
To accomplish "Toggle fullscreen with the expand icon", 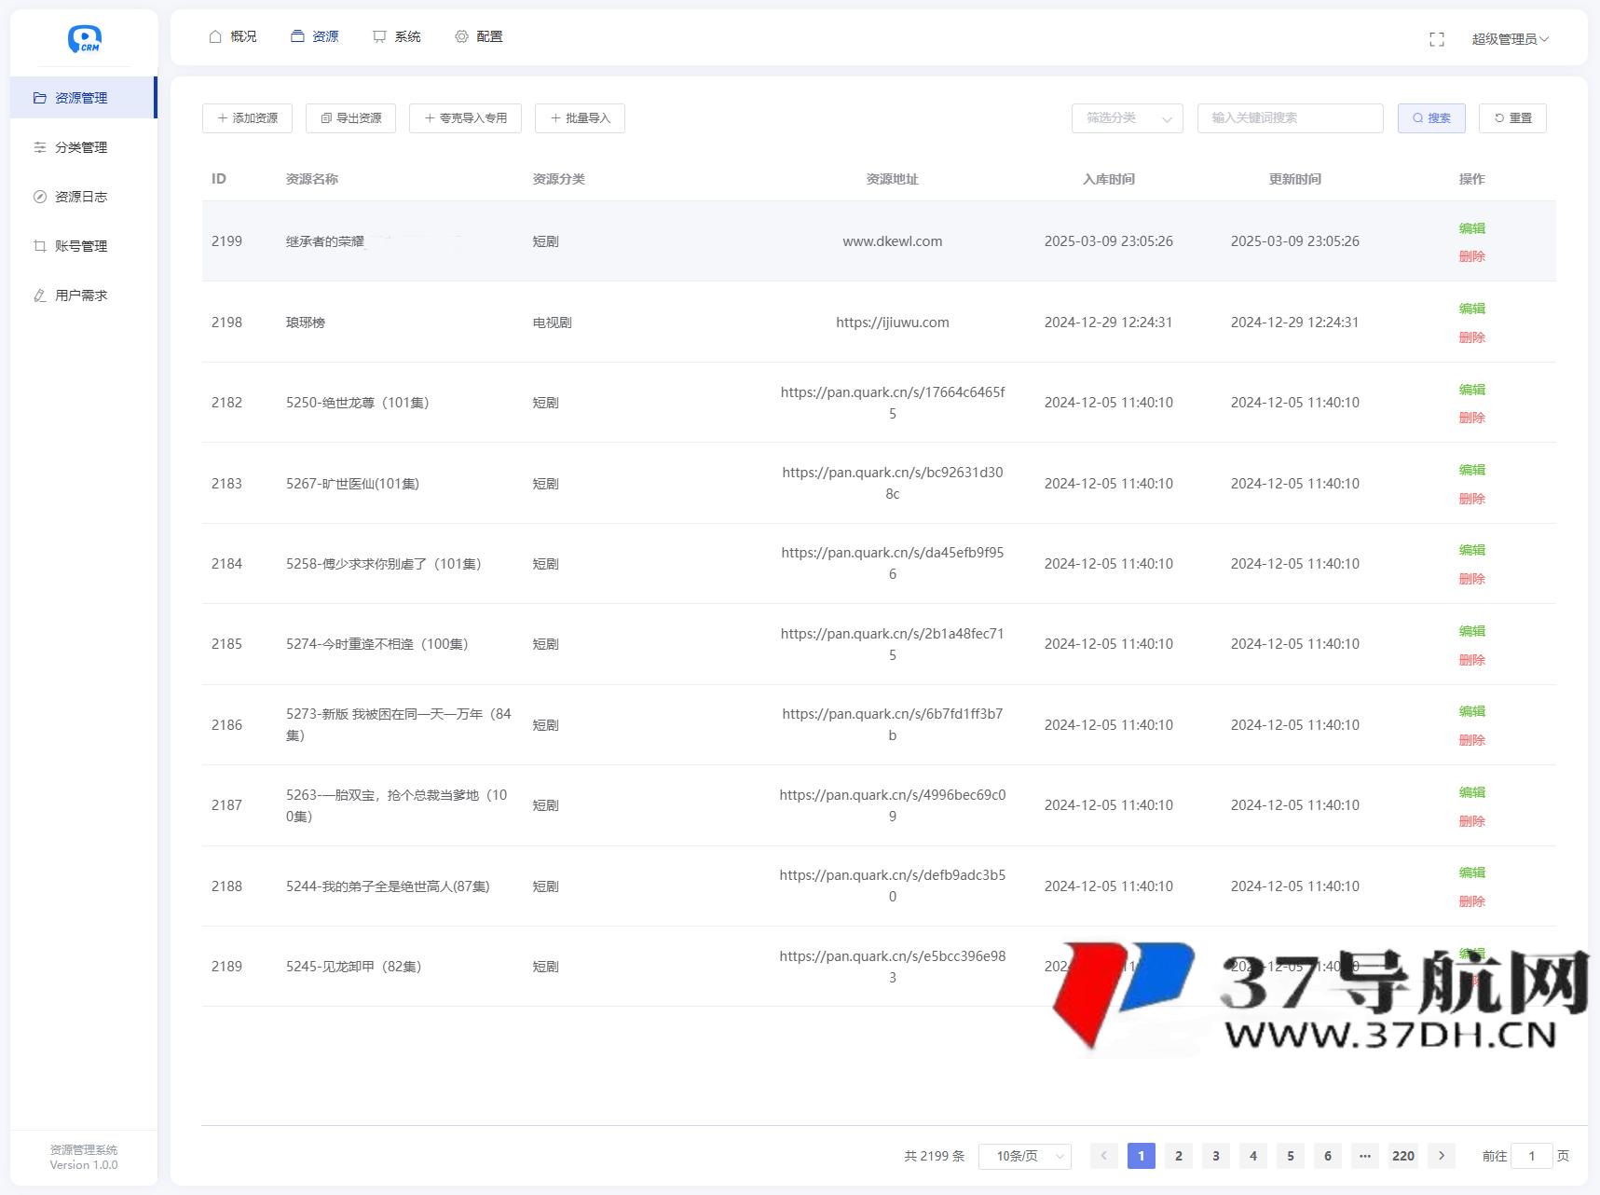I will (1437, 38).
